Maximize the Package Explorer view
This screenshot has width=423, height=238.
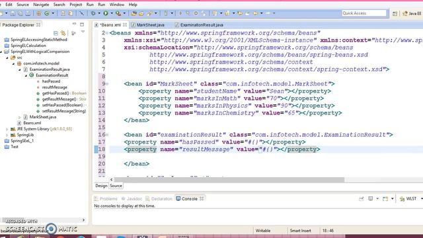(x=82, y=24)
